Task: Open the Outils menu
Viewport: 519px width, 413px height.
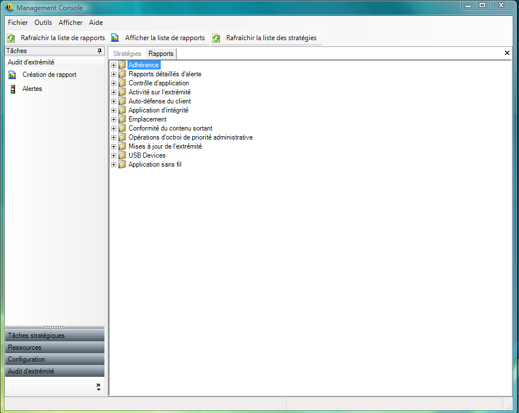Action: click(x=43, y=23)
